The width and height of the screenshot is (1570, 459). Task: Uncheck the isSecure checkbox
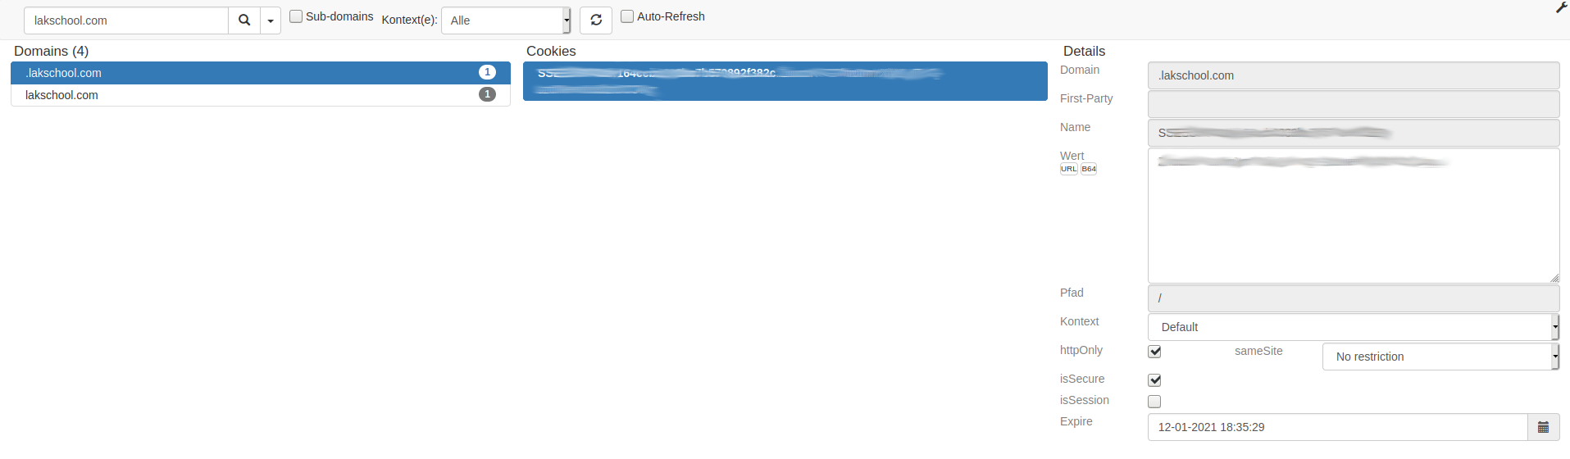1154,380
